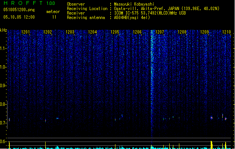Click the 0.6 kHz axis label
Viewport: 235px width, 149px height.
3,142
